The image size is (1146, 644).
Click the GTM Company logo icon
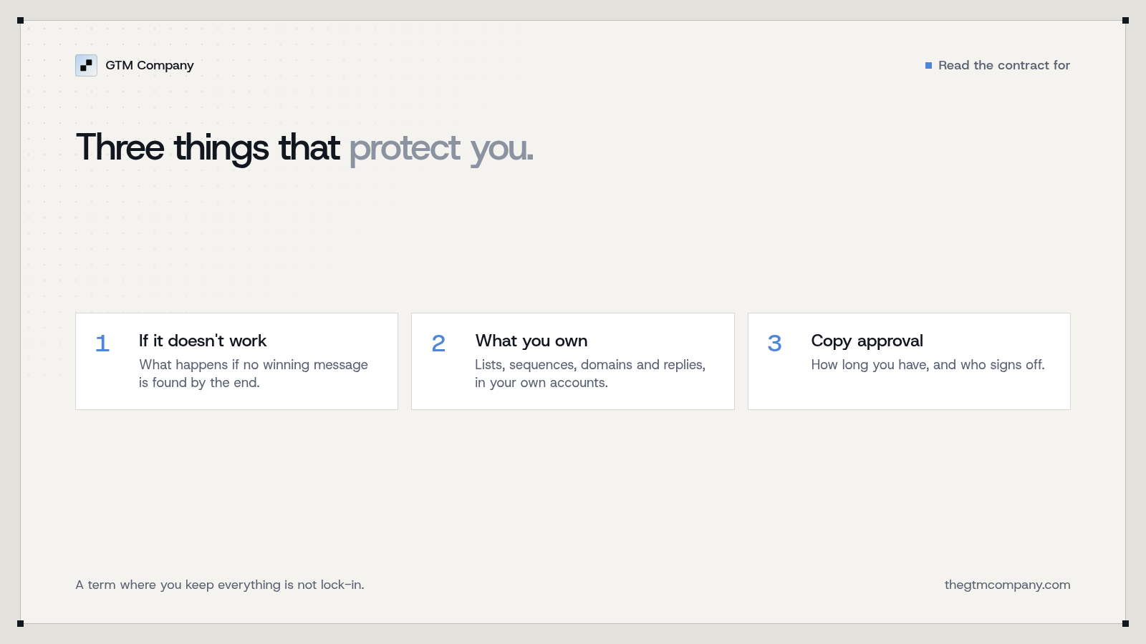(x=86, y=65)
